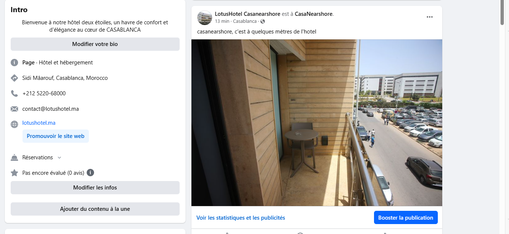
Task: Click LotusHotel page profile picture
Action: (205, 17)
